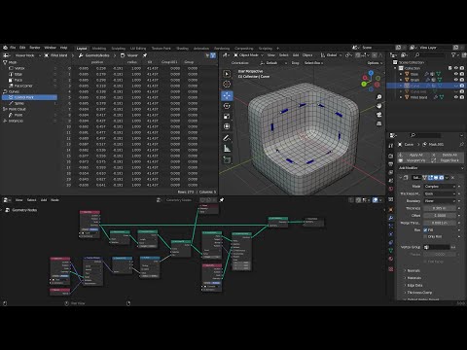Open the Modifiers wrench properties tab

pyautogui.click(x=391, y=218)
